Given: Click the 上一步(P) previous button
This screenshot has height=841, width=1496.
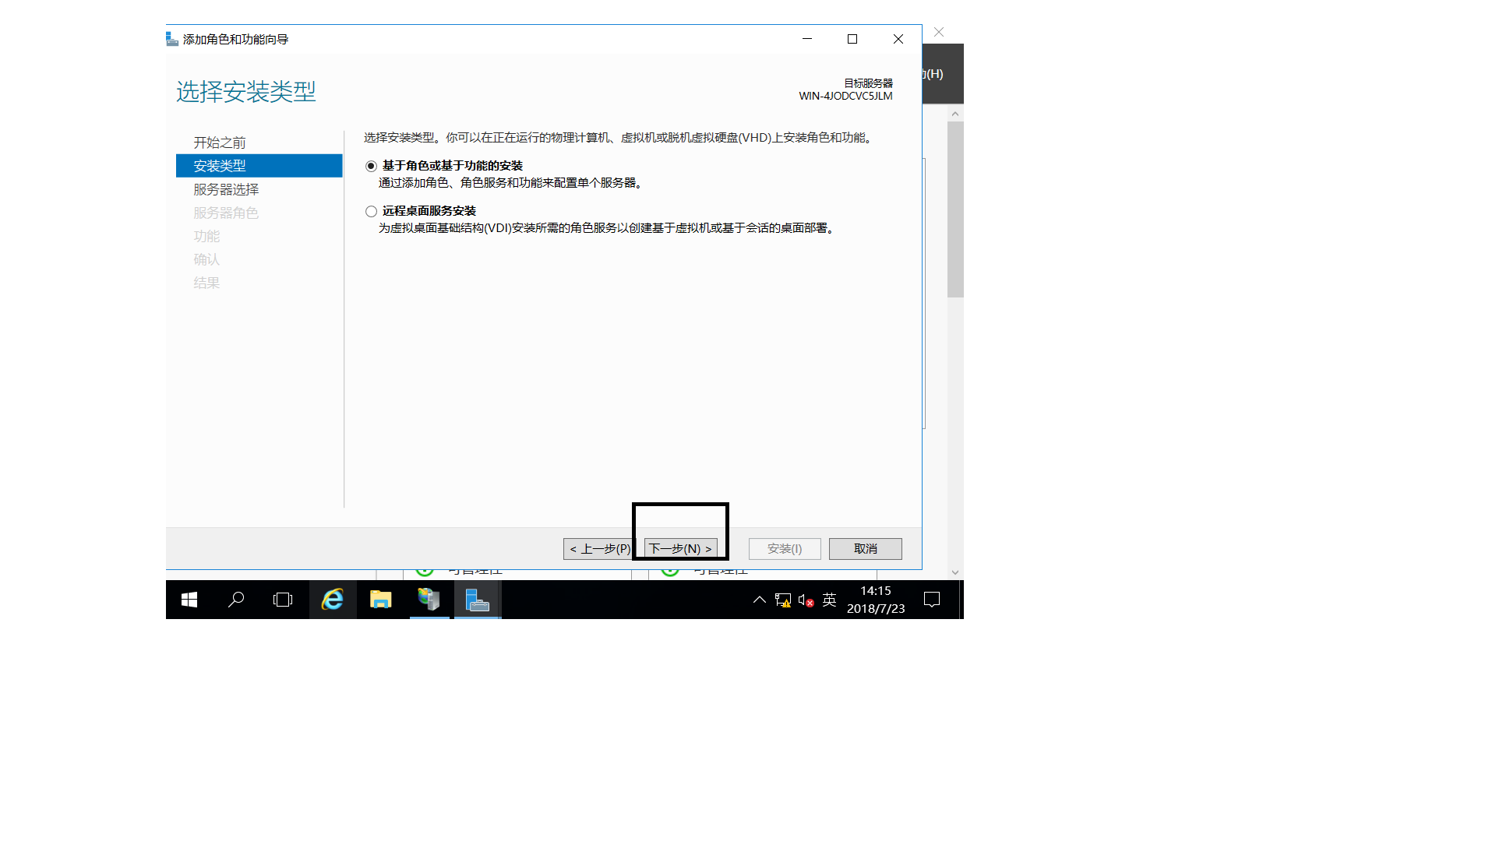Looking at the screenshot, I should [599, 549].
